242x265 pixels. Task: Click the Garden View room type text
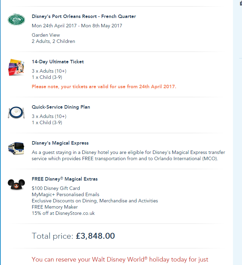click(x=46, y=35)
